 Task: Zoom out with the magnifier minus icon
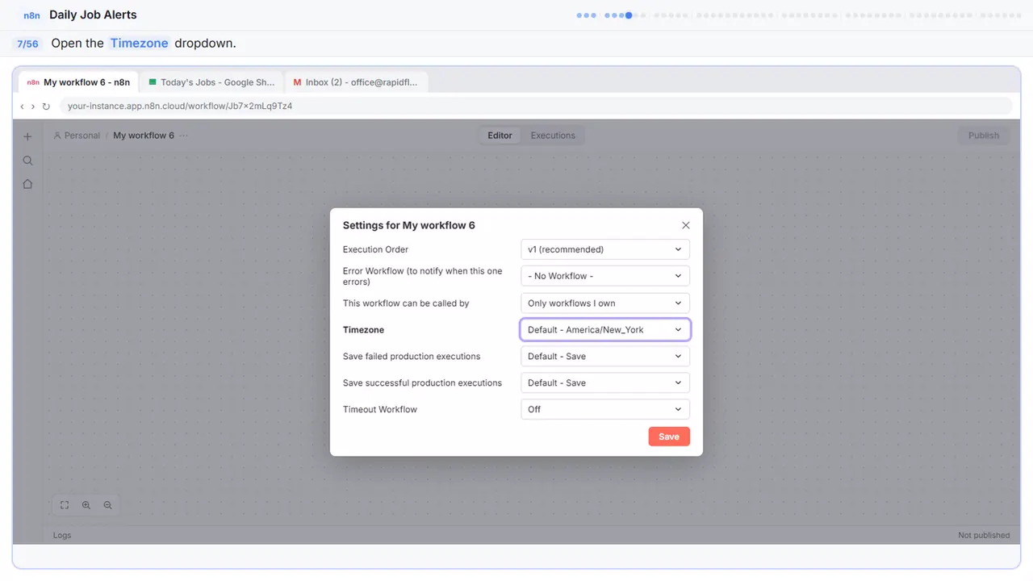coord(107,505)
